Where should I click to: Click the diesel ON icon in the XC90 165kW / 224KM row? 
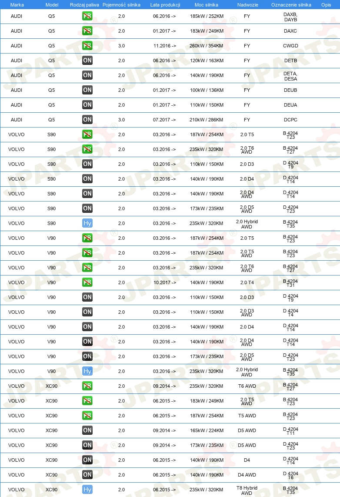87,430
